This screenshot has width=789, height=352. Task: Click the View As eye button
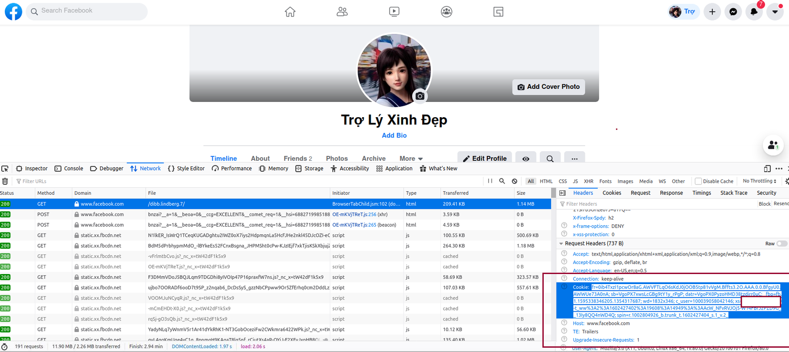click(526, 159)
